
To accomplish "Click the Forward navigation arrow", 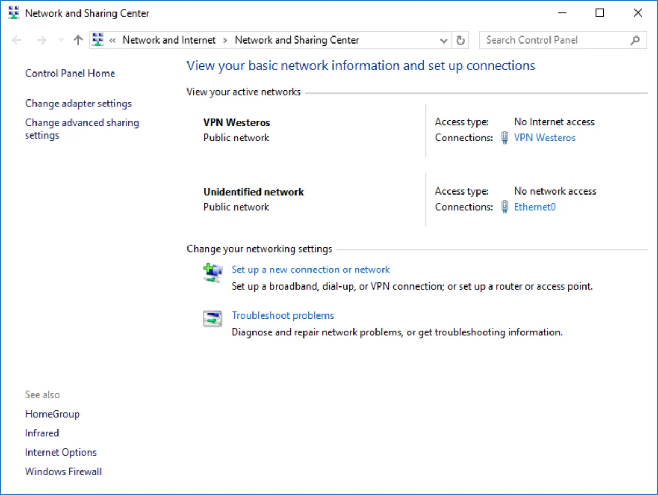I will [41, 40].
